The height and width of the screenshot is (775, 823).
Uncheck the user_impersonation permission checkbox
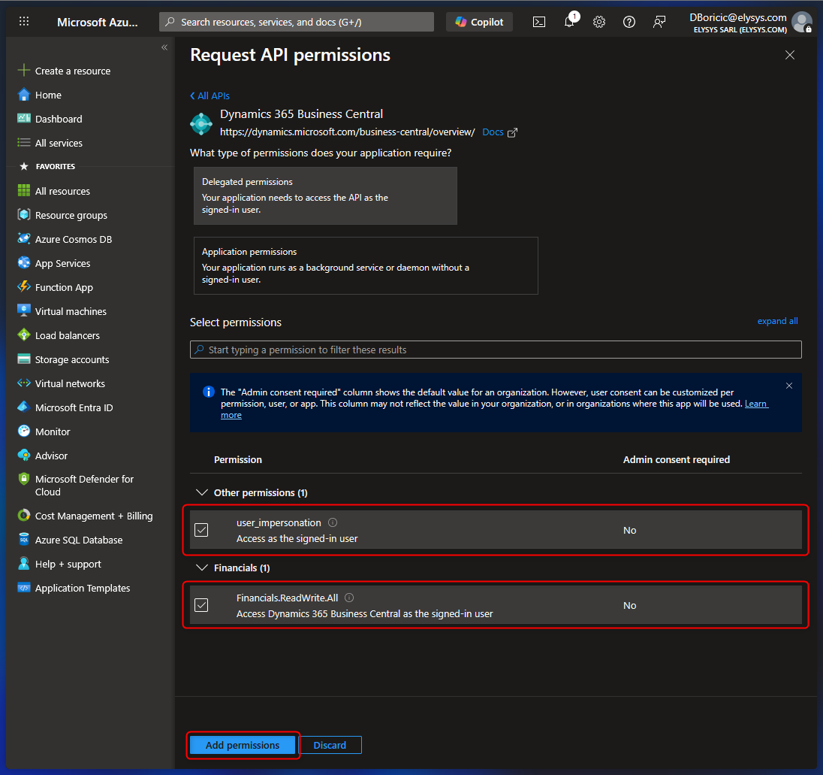pyautogui.click(x=201, y=530)
